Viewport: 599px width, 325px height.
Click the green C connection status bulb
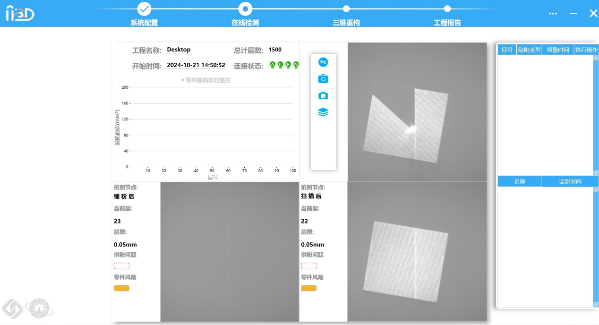click(x=280, y=65)
